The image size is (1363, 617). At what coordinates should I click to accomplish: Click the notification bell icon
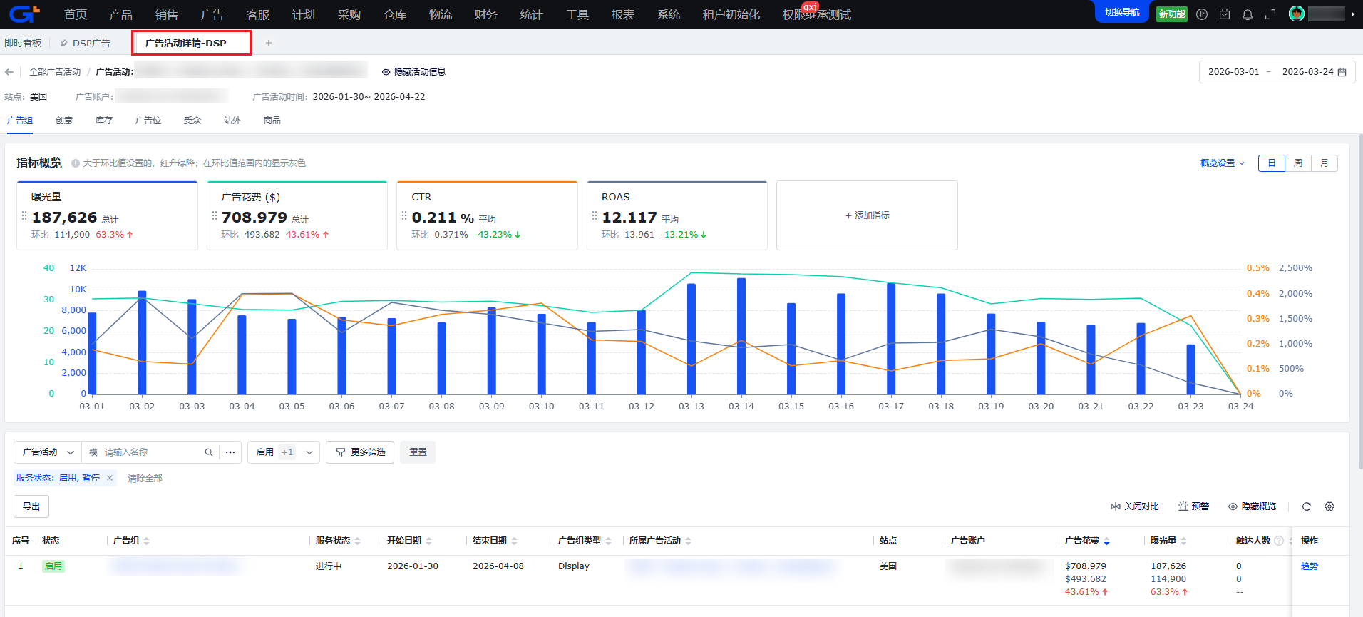point(1248,14)
